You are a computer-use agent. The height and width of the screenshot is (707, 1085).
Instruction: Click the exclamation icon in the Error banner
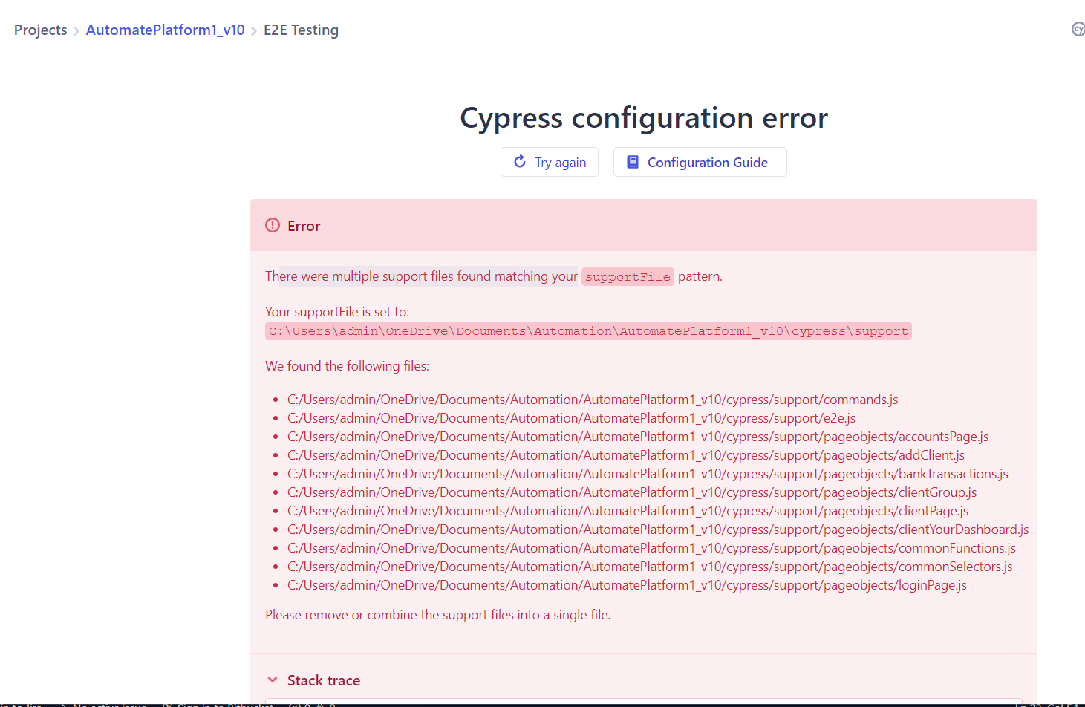point(272,224)
